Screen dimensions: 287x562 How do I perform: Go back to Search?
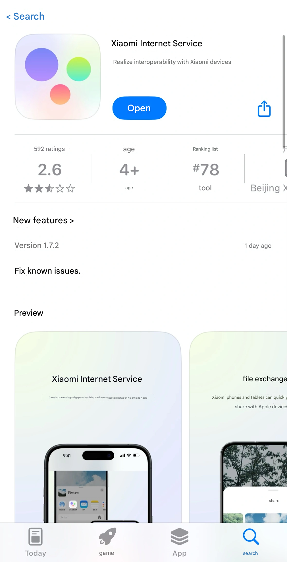[x=26, y=16]
